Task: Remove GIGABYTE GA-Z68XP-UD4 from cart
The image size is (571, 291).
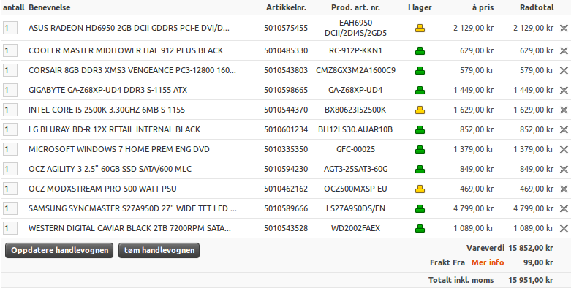Action: pyautogui.click(x=564, y=90)
